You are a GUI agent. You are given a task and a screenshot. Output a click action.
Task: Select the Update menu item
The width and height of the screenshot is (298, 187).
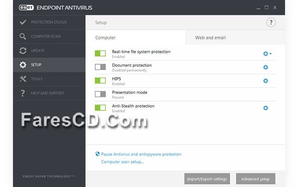[49, 50]
